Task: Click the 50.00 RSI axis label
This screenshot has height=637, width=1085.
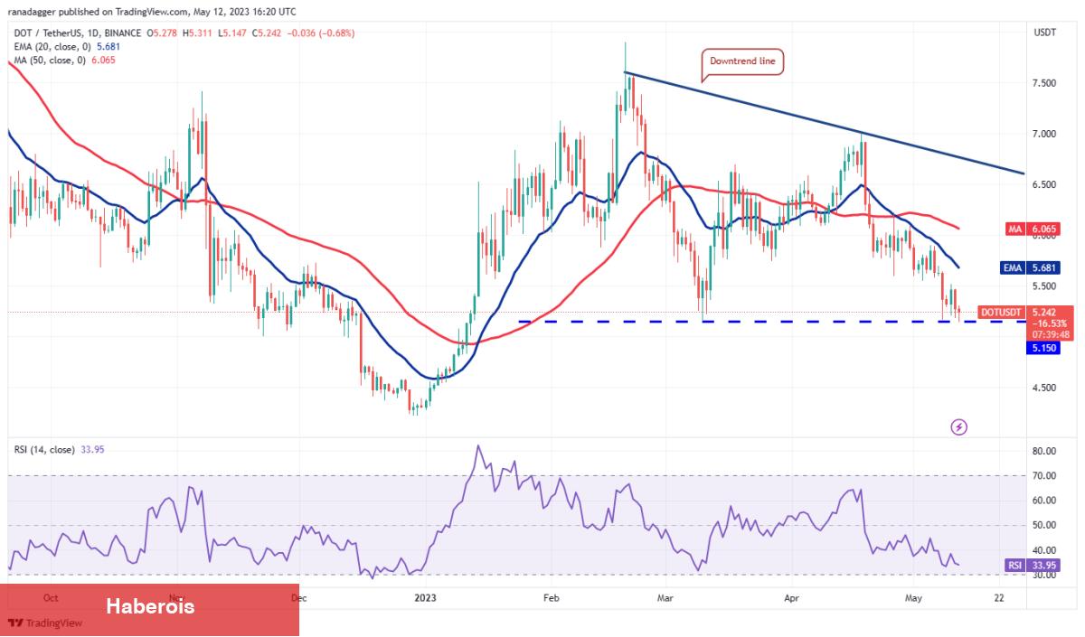Action: (1044, 525)
